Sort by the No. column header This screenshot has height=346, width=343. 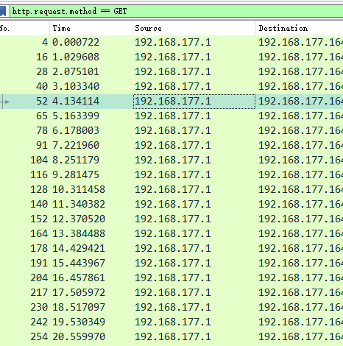(24, 28)
